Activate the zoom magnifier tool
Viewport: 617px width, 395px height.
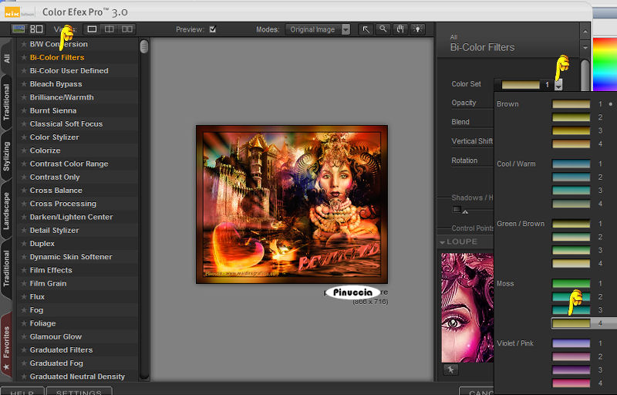pyautogui.click(x=382, y=29)
